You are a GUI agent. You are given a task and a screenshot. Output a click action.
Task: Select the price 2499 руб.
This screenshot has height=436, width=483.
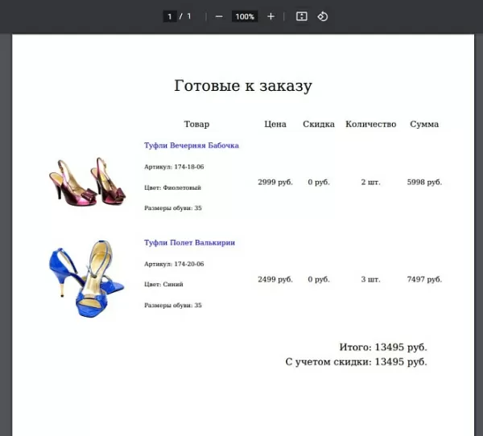click(275, 279)
